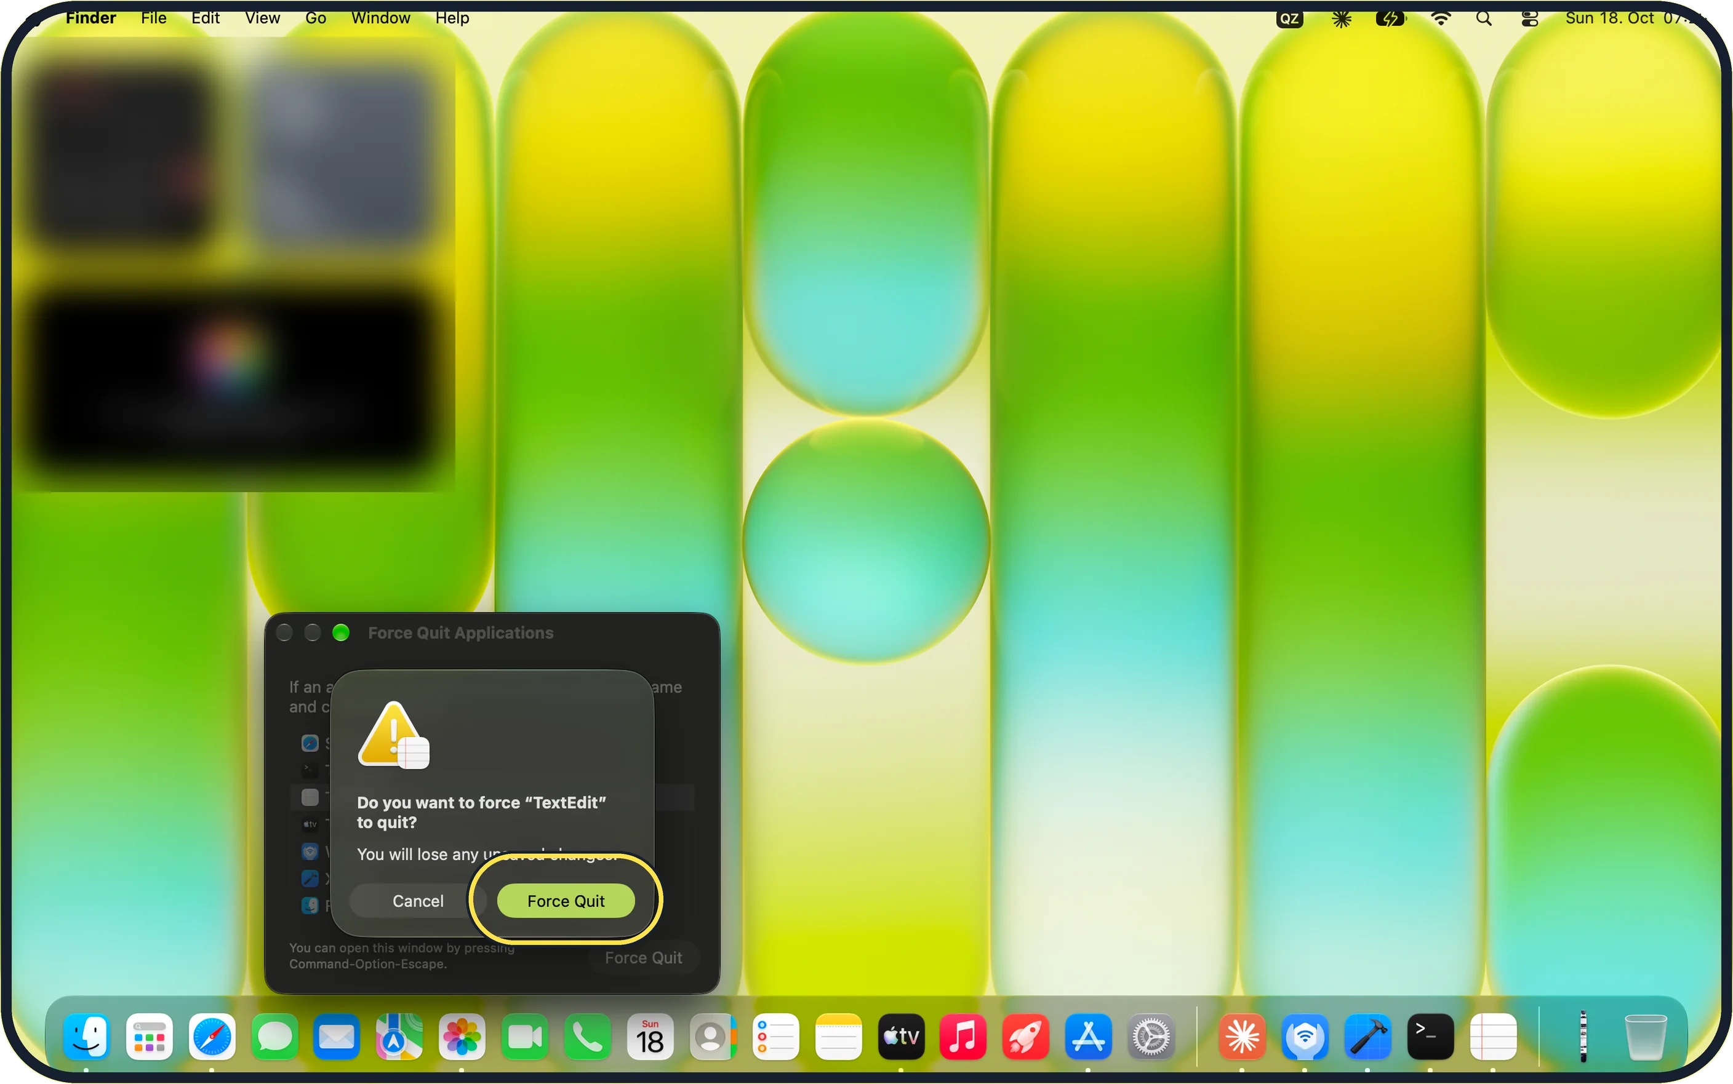Open the Help menu
This screenshot has width=1733, height=1084.
click(x=452, y=18)
